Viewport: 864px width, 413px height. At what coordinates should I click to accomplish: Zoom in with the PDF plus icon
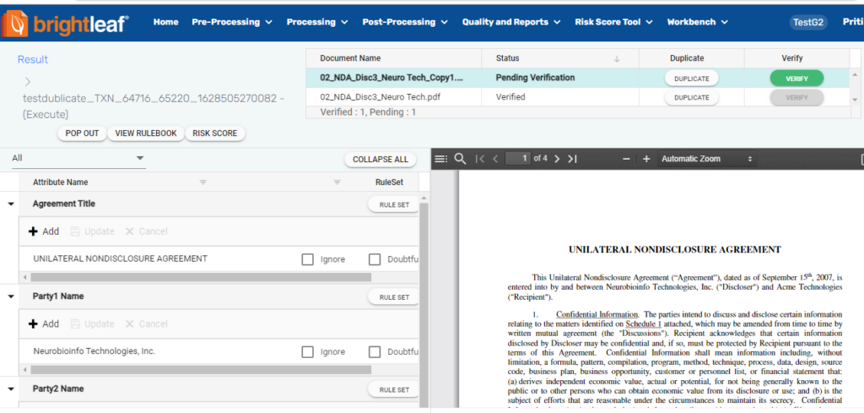tap(646, 159)
